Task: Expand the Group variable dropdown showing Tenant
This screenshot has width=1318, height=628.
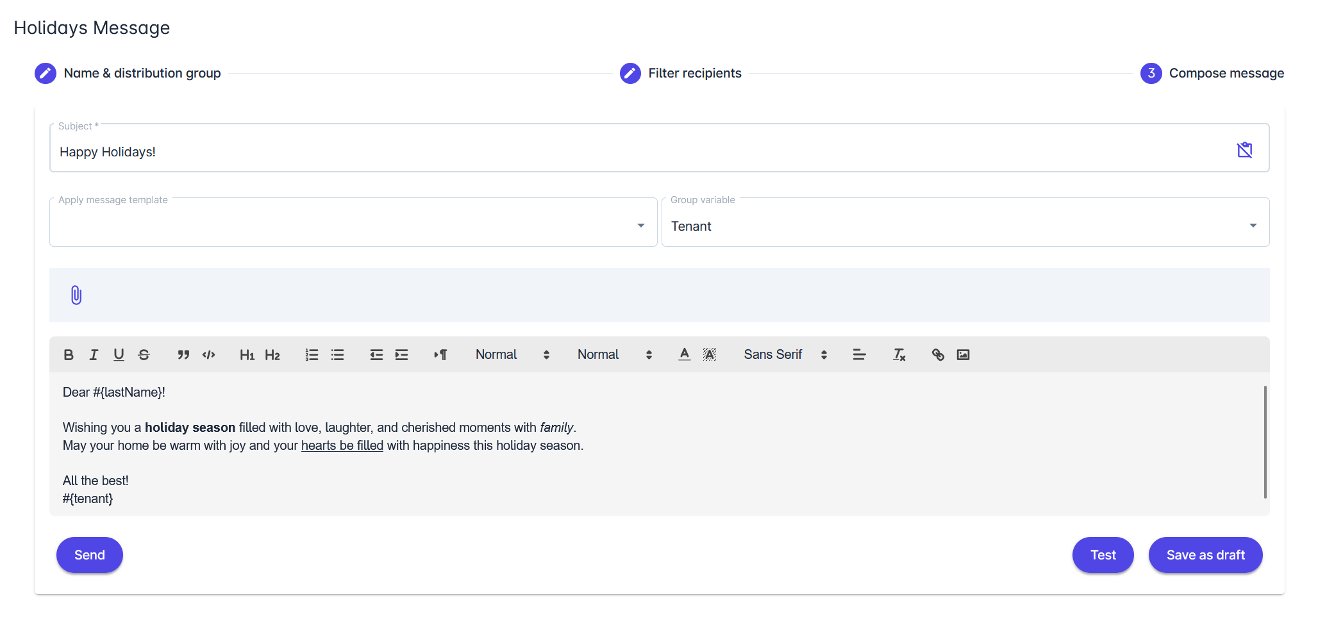Action: tap(965, 226)
